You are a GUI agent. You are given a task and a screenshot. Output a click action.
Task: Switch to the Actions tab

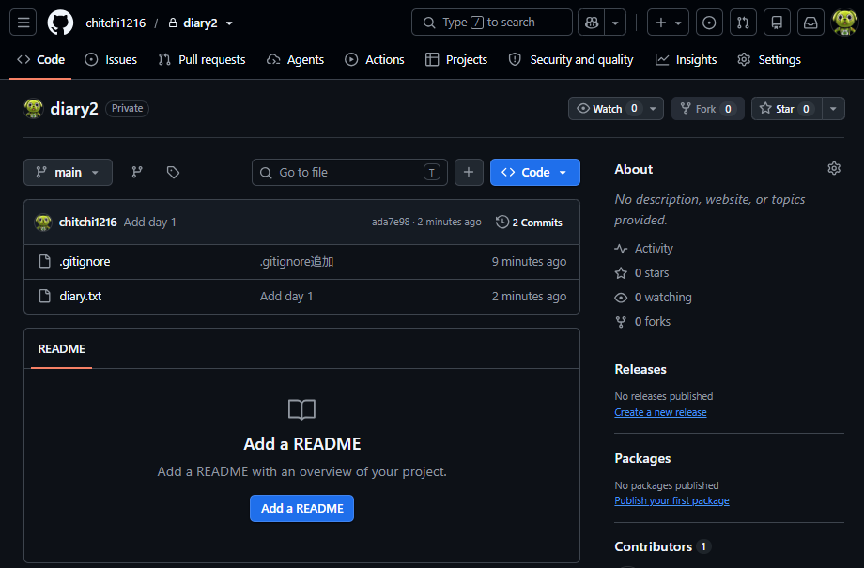click(375, 59)
